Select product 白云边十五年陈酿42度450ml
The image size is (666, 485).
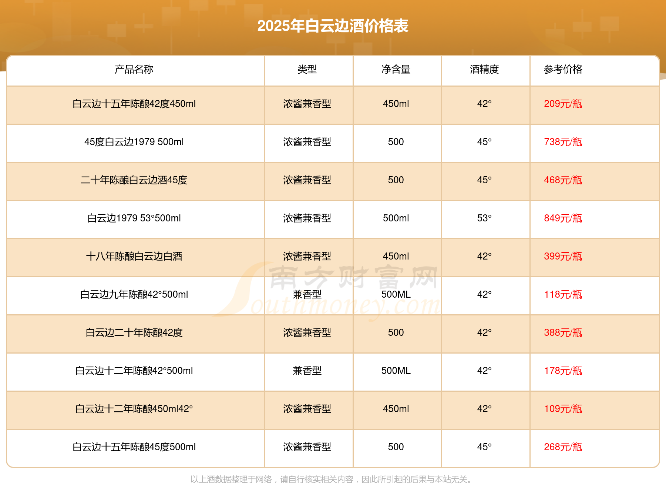click(134, 104)
